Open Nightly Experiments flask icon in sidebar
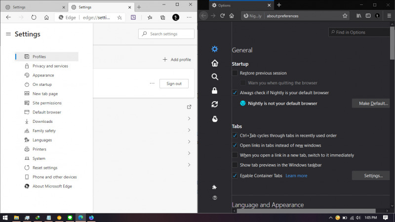 pyautogui.click(x=215, y=119)
